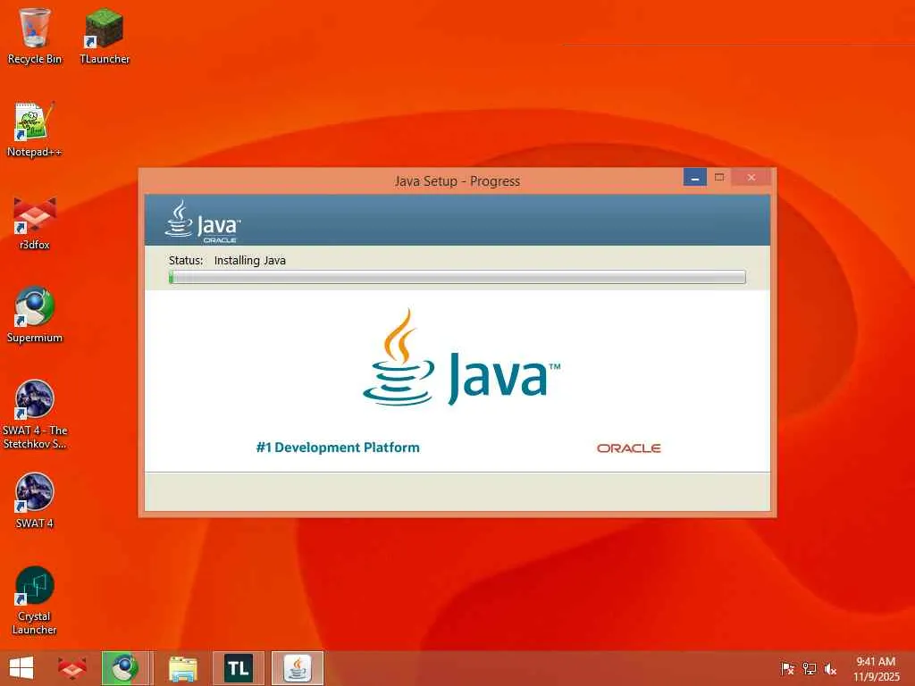Click the r3dfox desktop shortcut
915x686 pixels.
click(x=35, y=222)
